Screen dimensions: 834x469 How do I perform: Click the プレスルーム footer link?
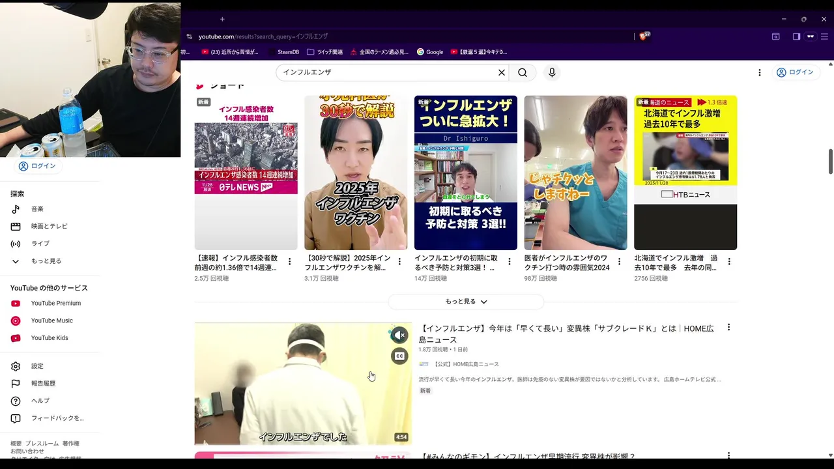tap(42, 444)
